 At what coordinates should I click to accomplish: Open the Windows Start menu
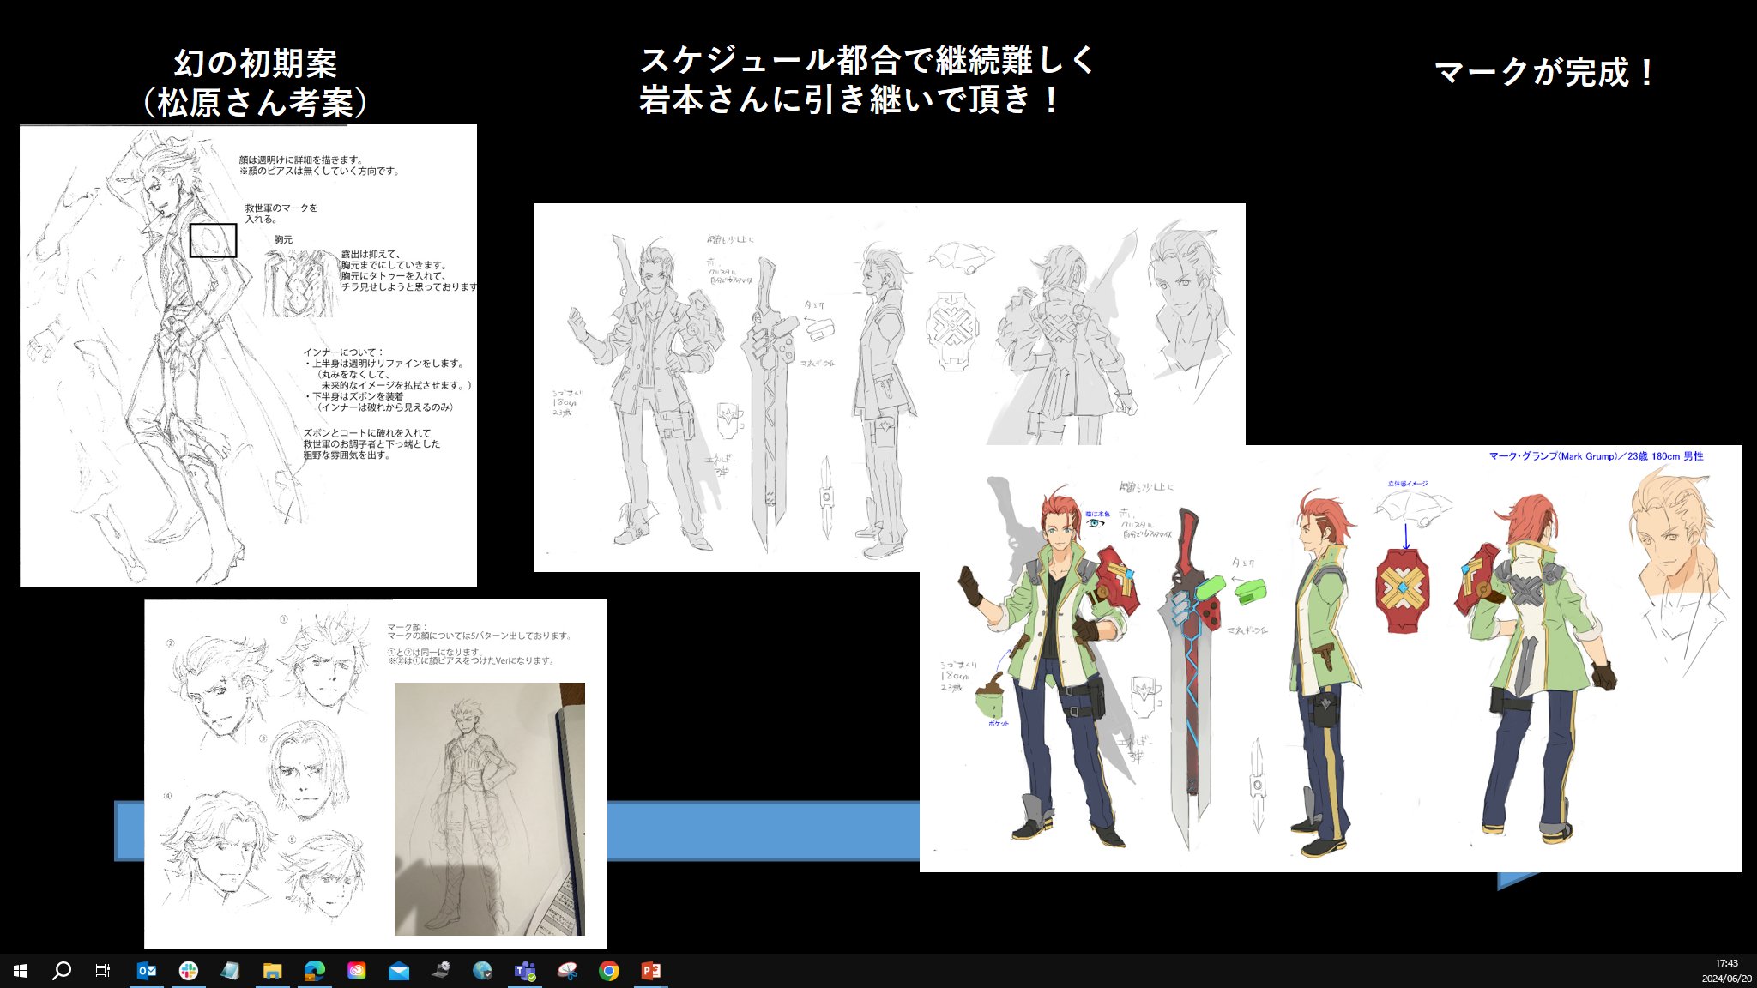[x=21, y=971]
